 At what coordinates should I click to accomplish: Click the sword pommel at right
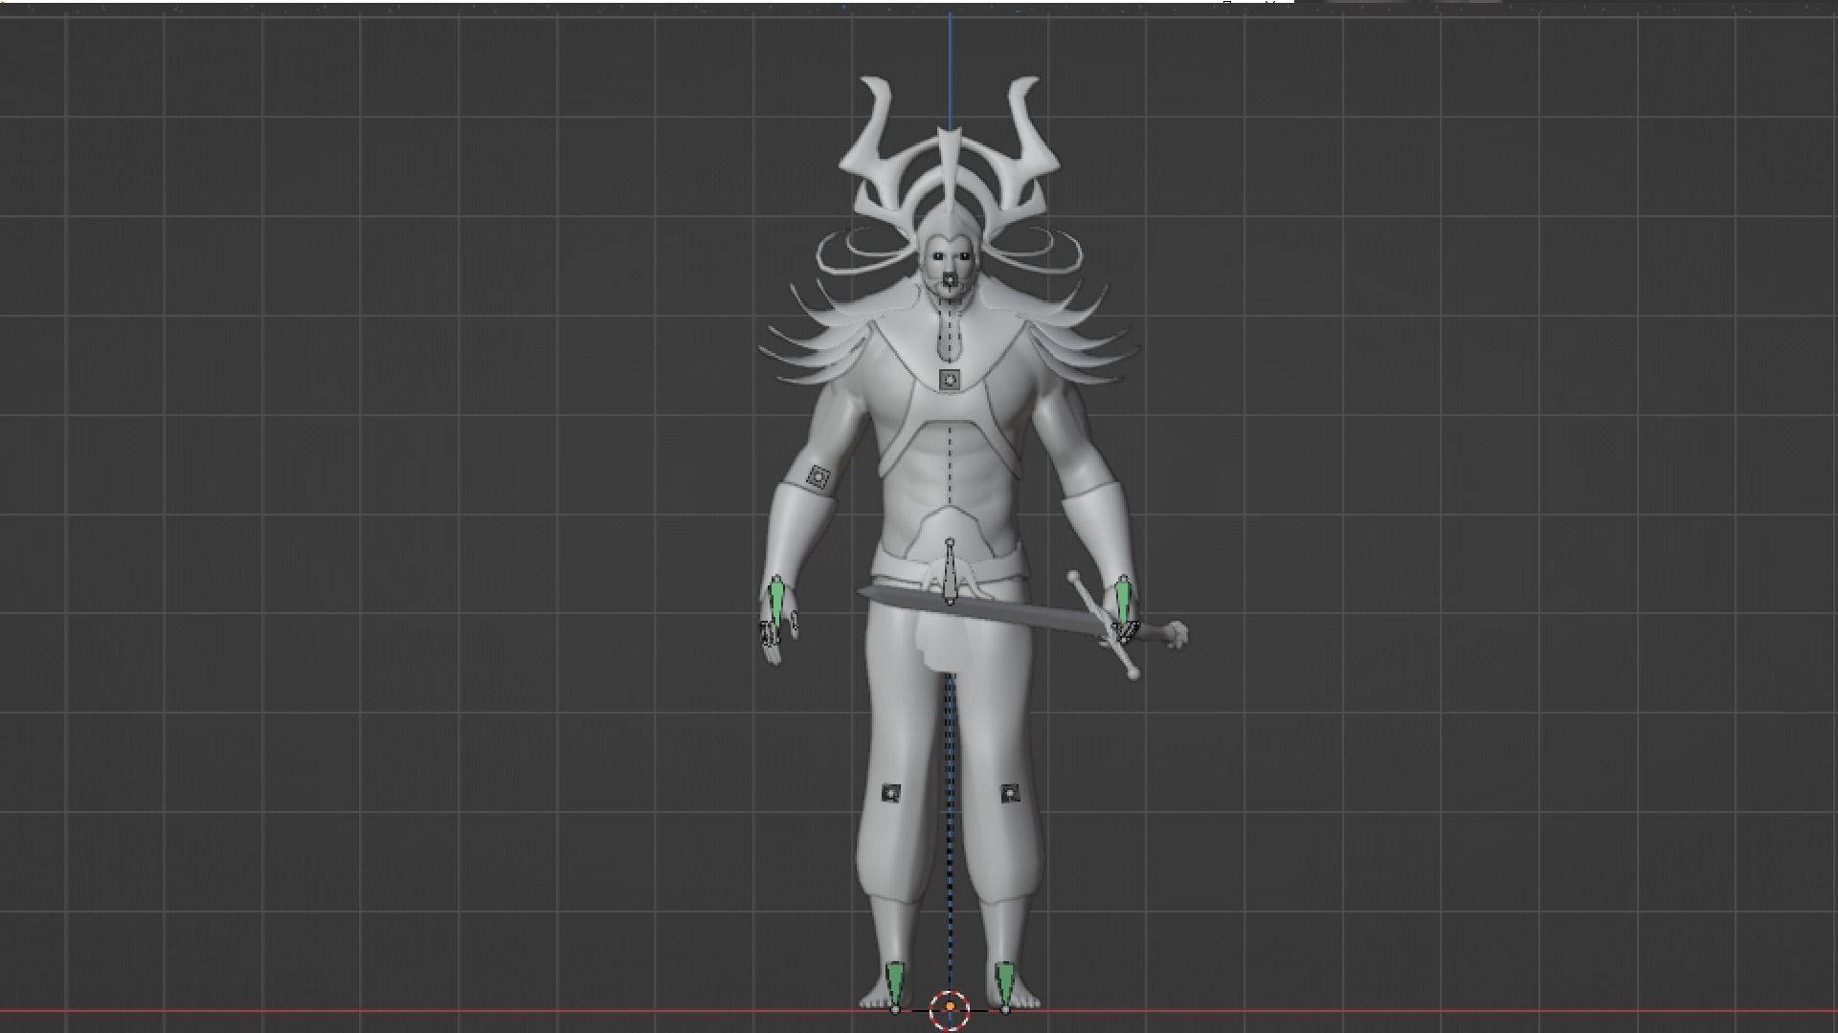pos(1179,633)
